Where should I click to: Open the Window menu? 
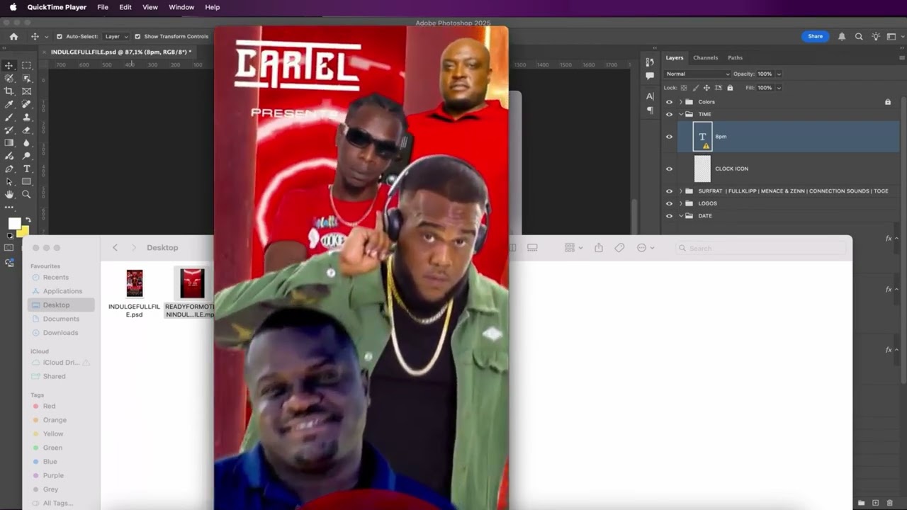(181, 7)
